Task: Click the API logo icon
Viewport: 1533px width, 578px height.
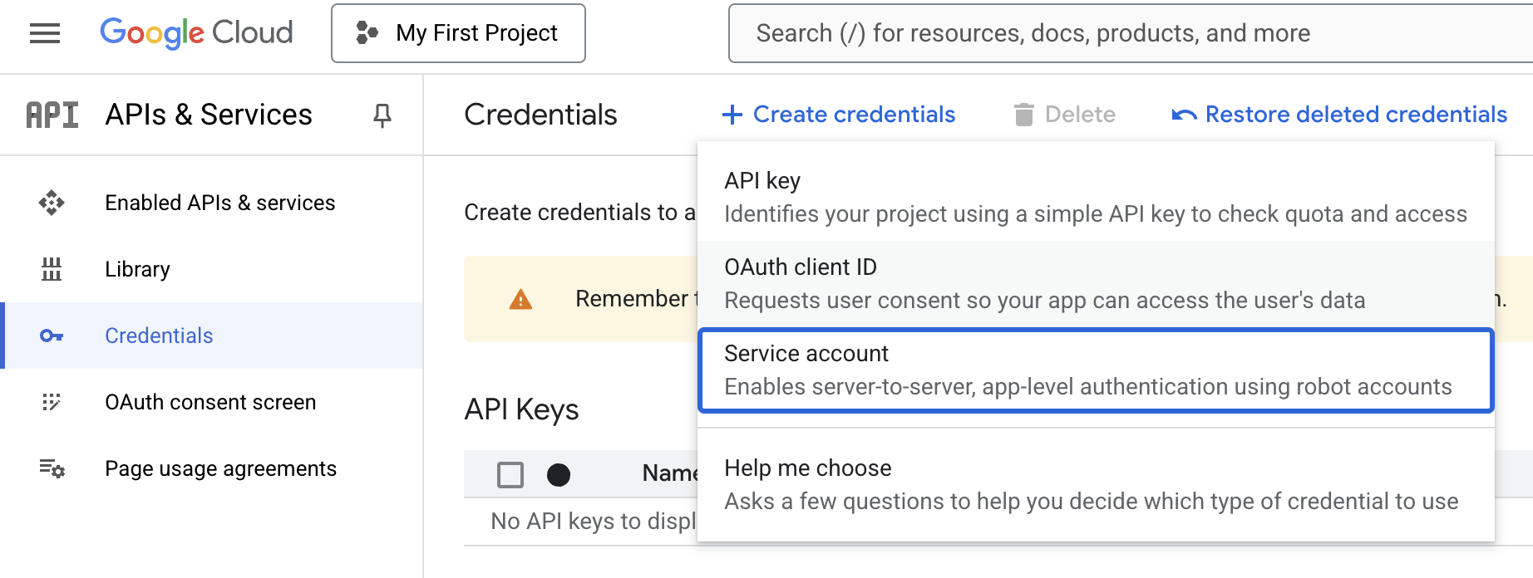Action: 52,115
